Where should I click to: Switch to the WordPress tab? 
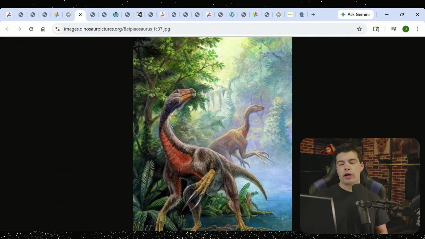point(232,15)
